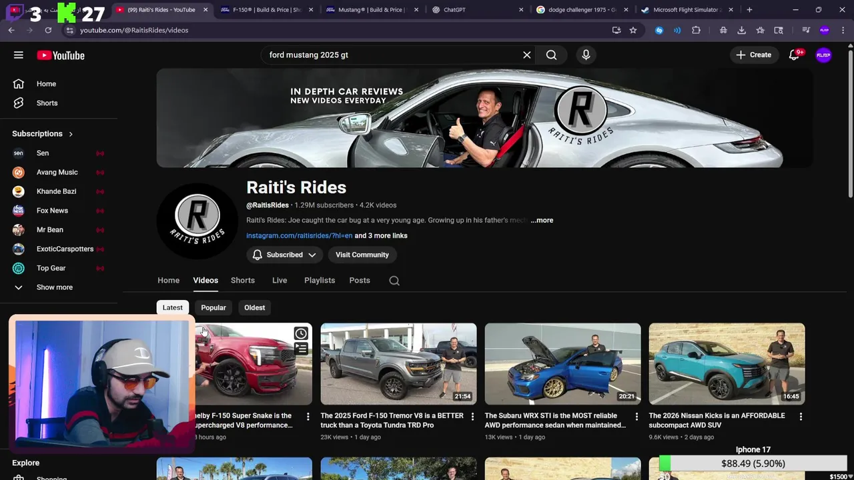Add Shelby F-150 video to Watch Later
The height and width of the screenshot is (480, 854).
click(x=301, y=333)
